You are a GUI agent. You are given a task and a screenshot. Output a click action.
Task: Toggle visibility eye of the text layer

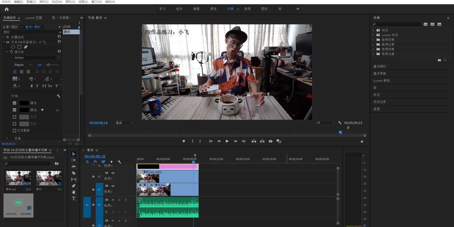coord(8,42)
